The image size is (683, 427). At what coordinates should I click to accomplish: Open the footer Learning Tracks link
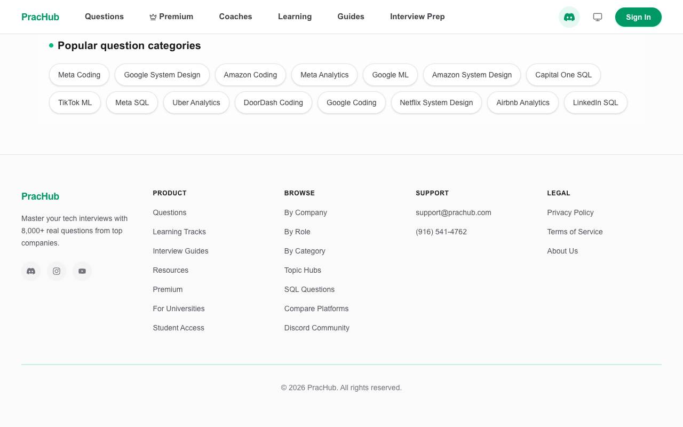[179, 232]
